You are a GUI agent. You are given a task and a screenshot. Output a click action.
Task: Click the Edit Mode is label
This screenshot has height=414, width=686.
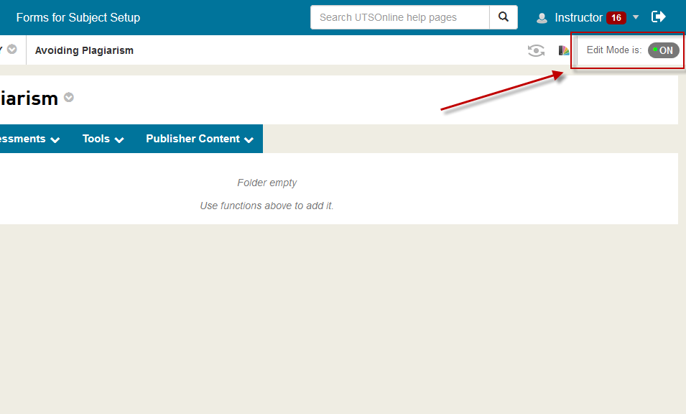tap(613, 50)
